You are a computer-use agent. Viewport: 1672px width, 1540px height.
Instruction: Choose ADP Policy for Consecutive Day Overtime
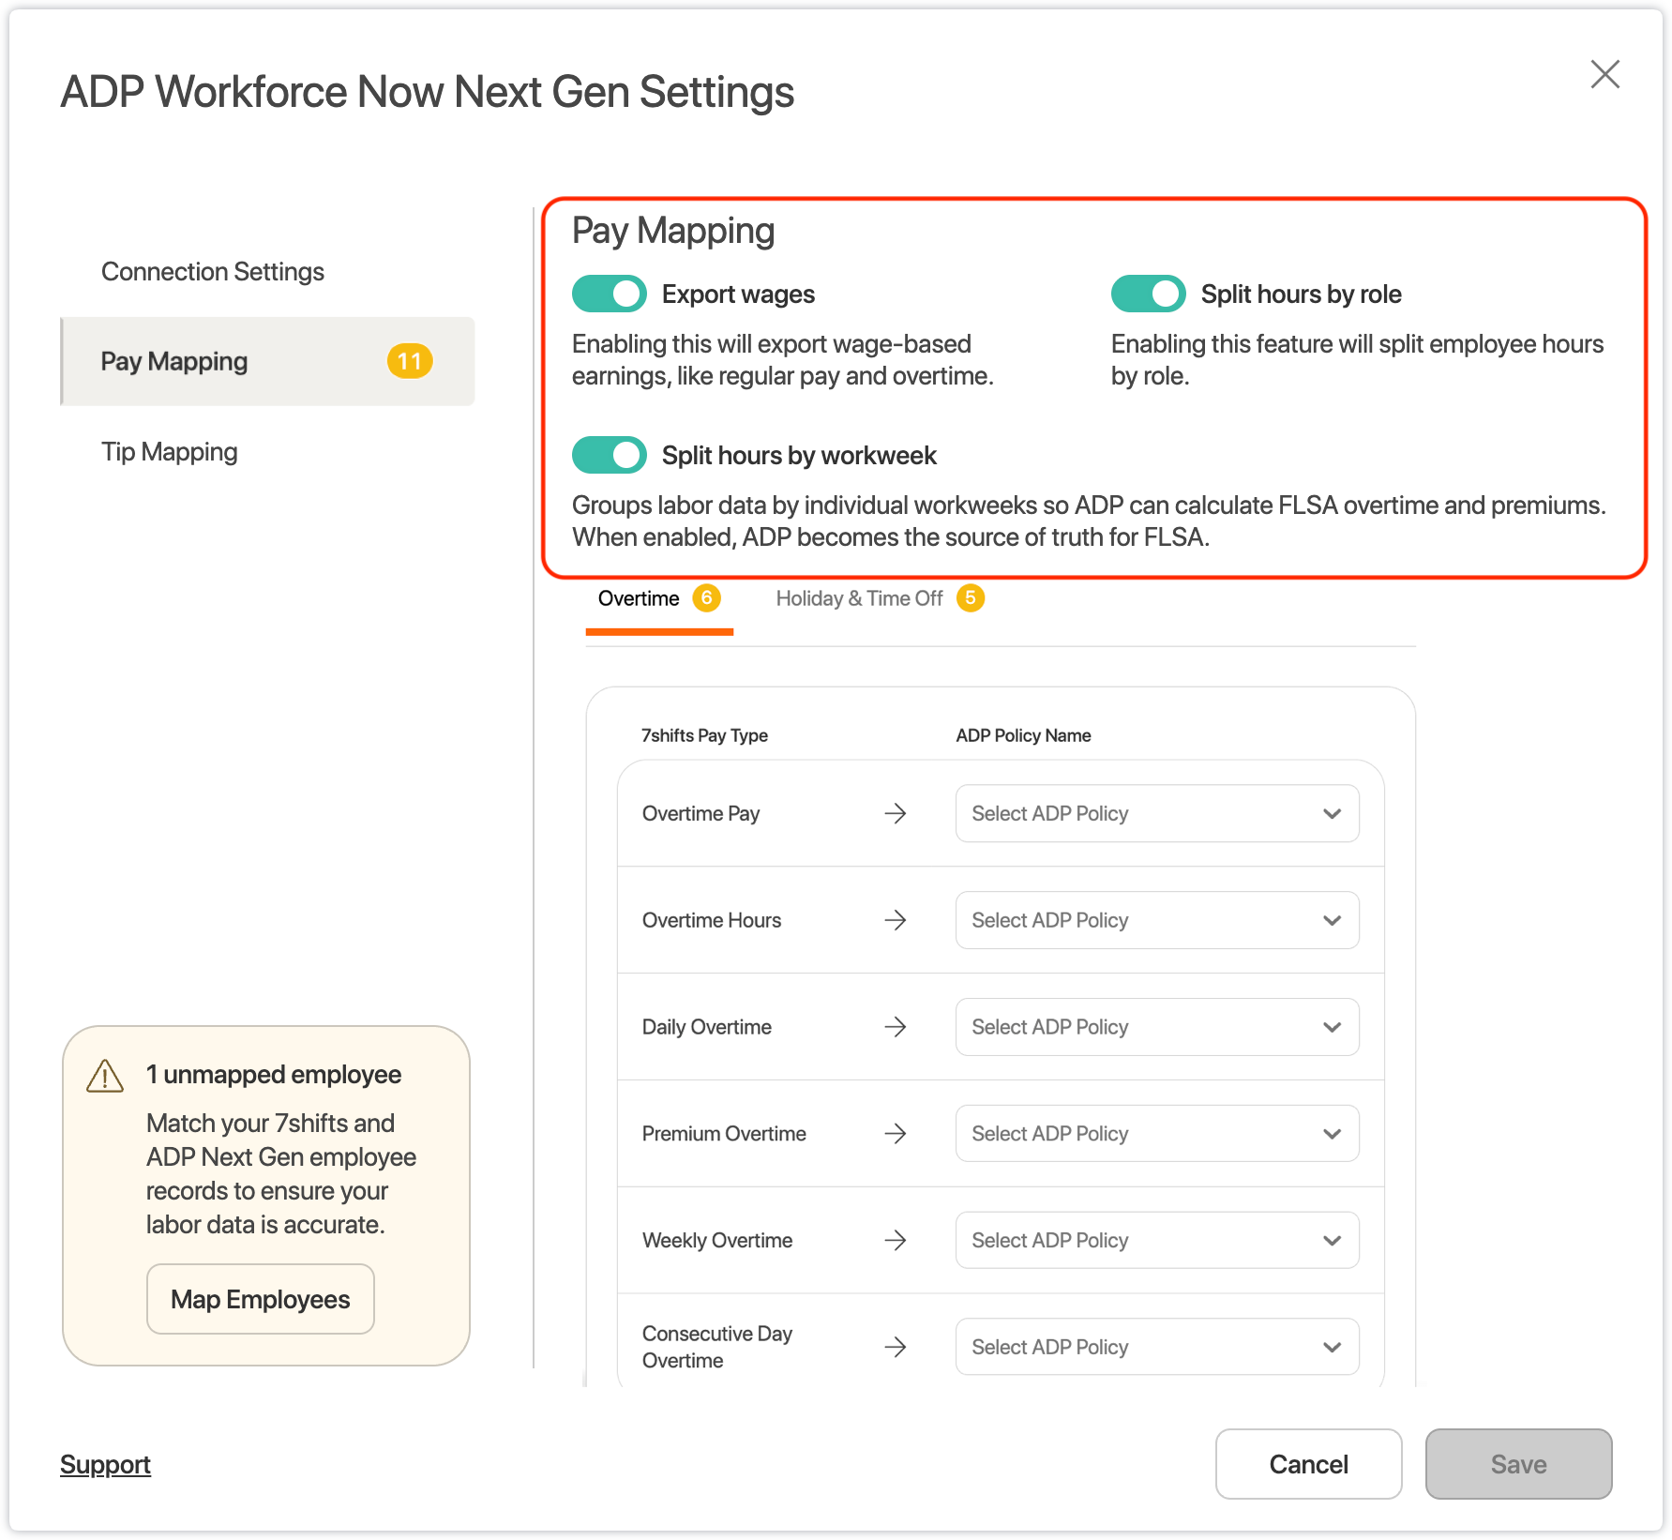coord(1156,1347)
